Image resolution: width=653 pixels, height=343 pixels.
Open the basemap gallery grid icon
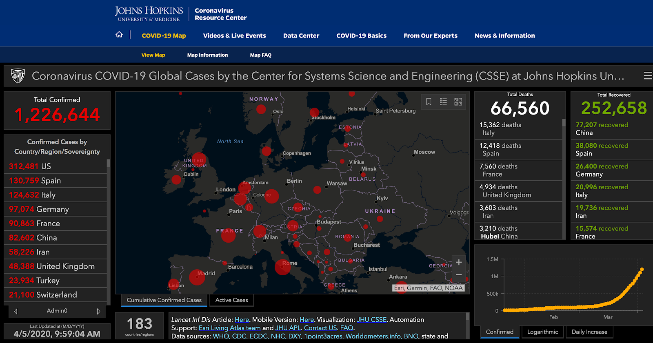pyautogui.click(x=458, y=102)
